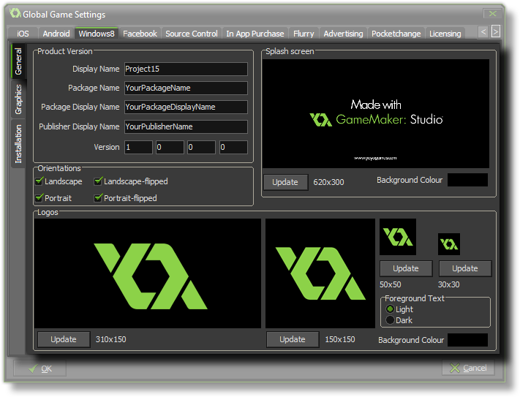Update the 150x150 logo
The height and width of the screenshot is (397, 520).
pos(293,339)
